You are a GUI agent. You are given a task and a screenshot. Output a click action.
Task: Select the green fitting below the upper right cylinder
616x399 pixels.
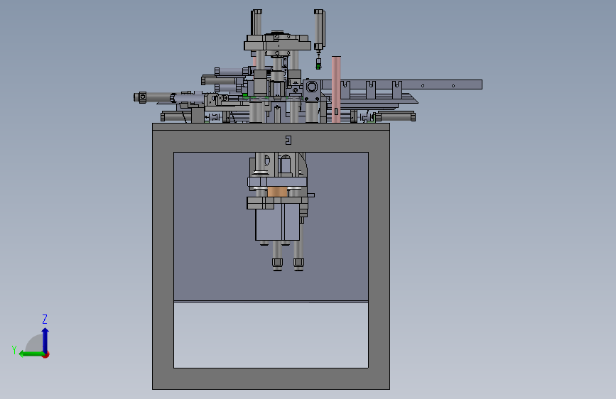coord(318,66)
